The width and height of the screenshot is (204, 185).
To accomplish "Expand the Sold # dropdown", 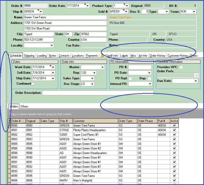I will point(126,12).
